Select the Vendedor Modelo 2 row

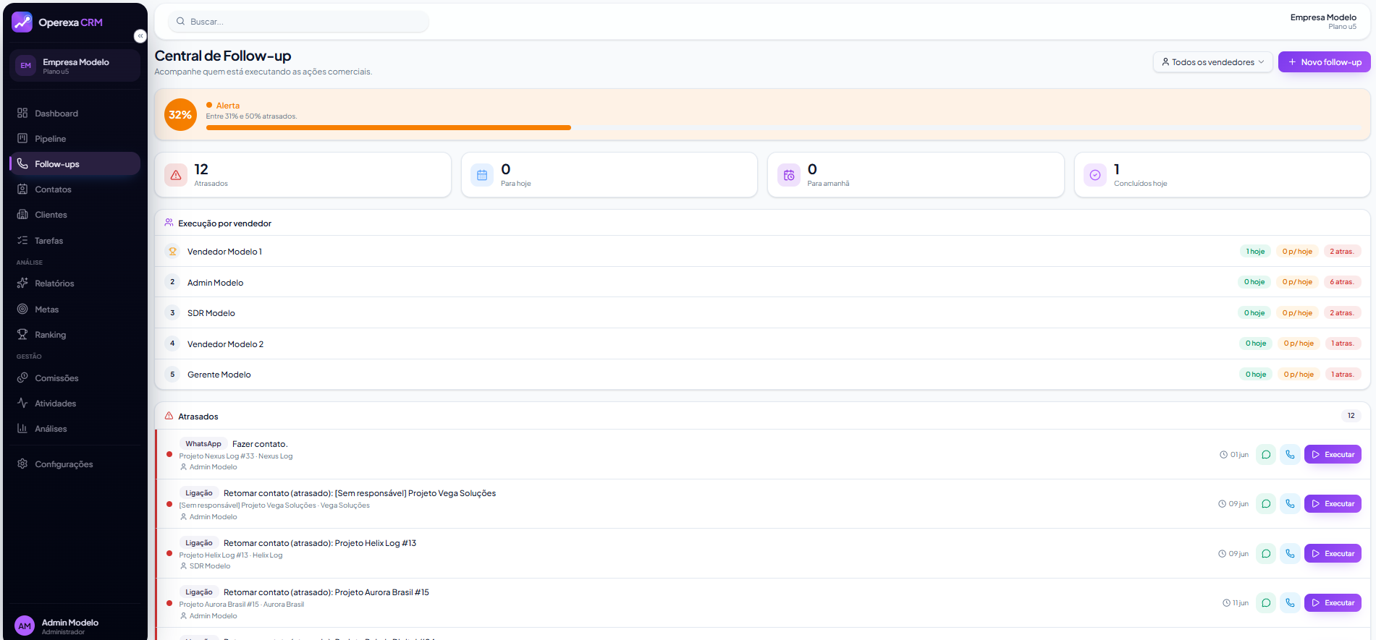[x=762, y=344]
